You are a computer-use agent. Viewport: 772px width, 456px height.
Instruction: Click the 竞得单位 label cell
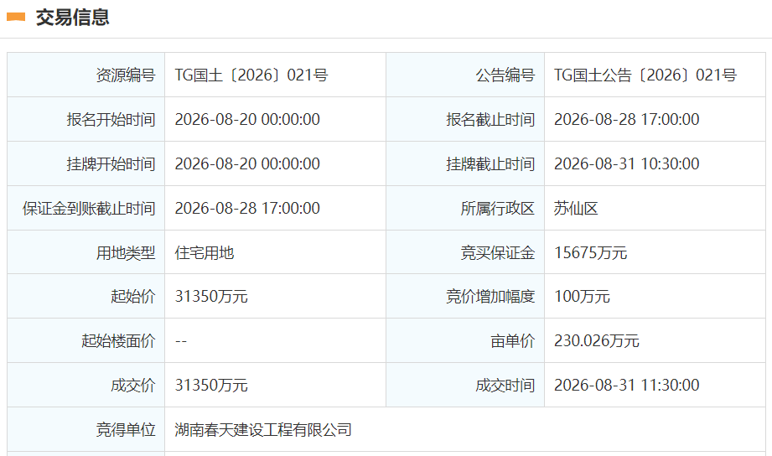point(86,429)
